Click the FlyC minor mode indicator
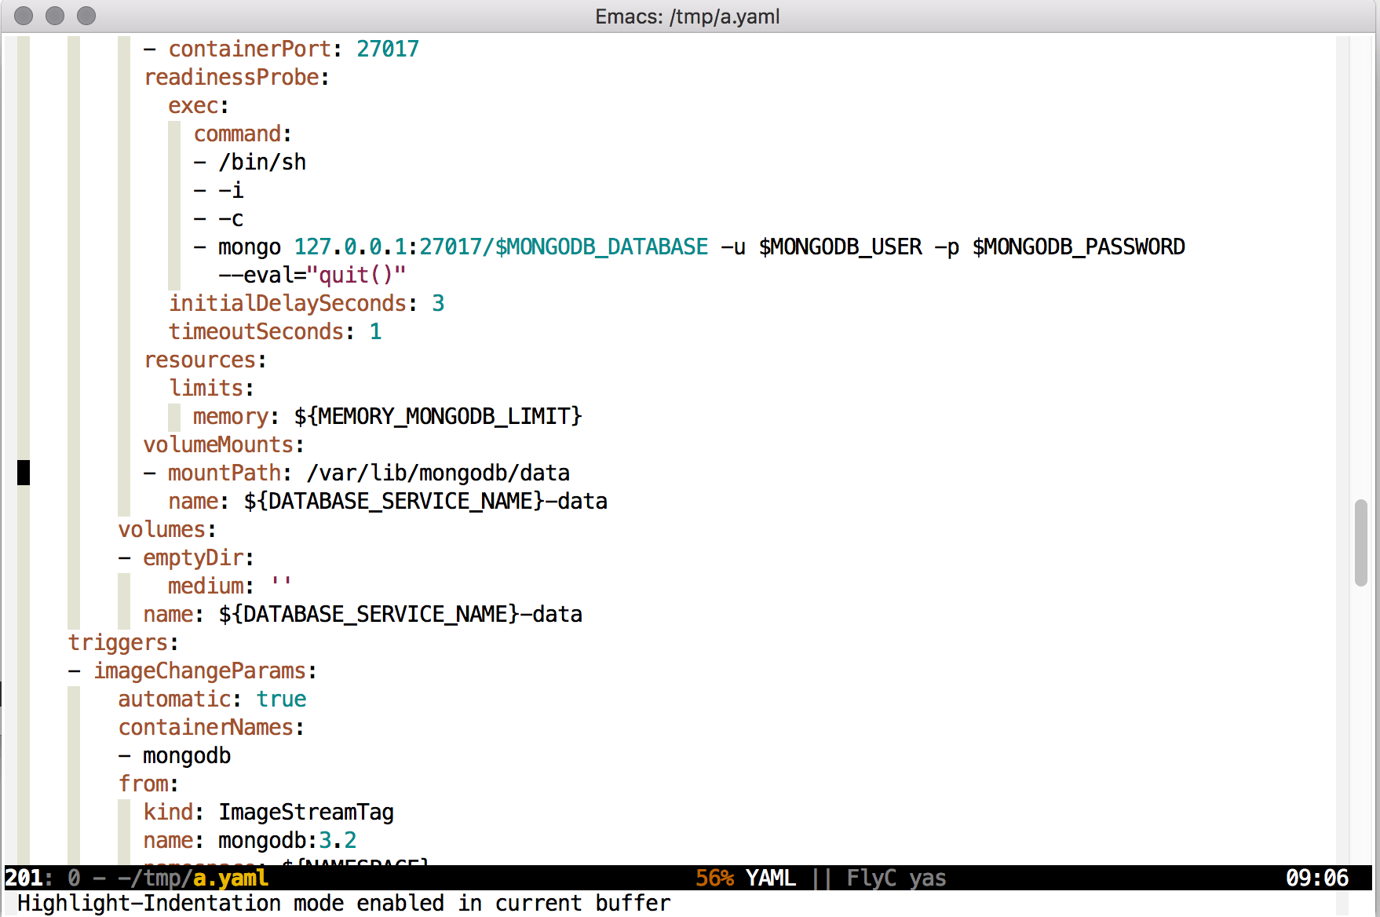The image size is (1380, 917). [871, 878]
